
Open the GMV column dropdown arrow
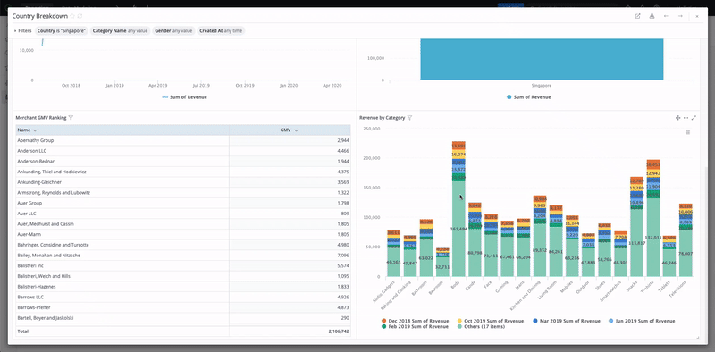click(x=296, y=130)
